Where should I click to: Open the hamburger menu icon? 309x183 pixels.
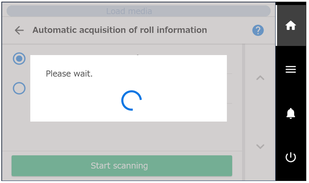click(x=291, y=70)
